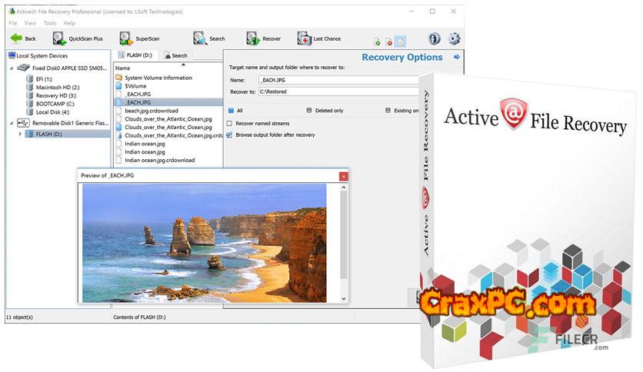
Task: Click the Name column sort arrow
Action: (x=183, y=65)
